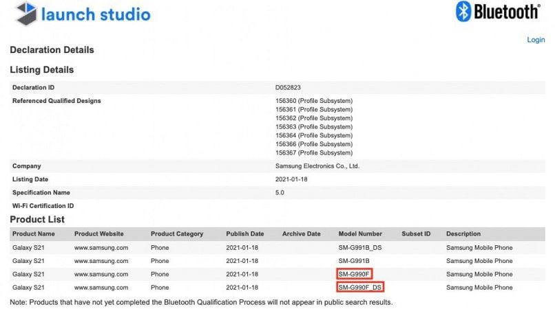Click the Wi-Fi Certification ID label
Image resolution: width=555 pixels, height=309 pixels.
(43, 206)
